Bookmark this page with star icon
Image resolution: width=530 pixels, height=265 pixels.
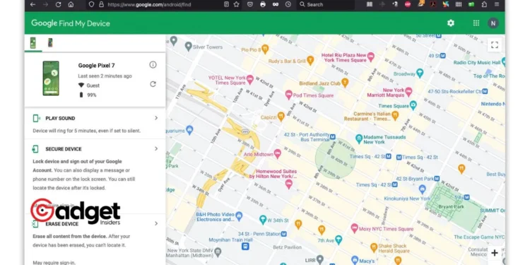point(236,4)
